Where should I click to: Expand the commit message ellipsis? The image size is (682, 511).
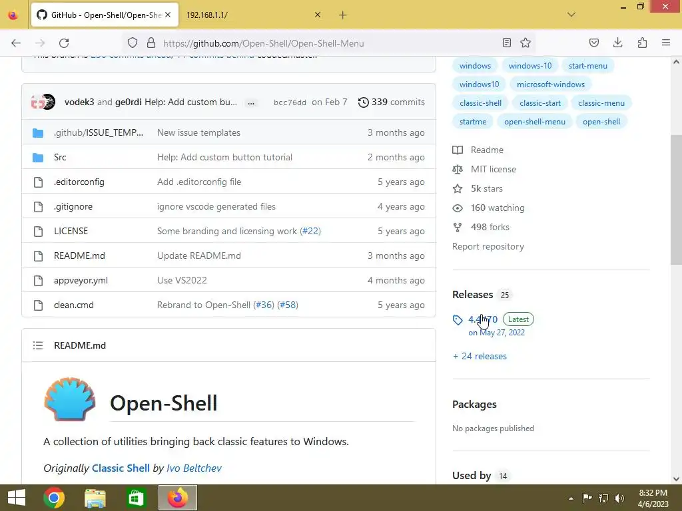251,103
